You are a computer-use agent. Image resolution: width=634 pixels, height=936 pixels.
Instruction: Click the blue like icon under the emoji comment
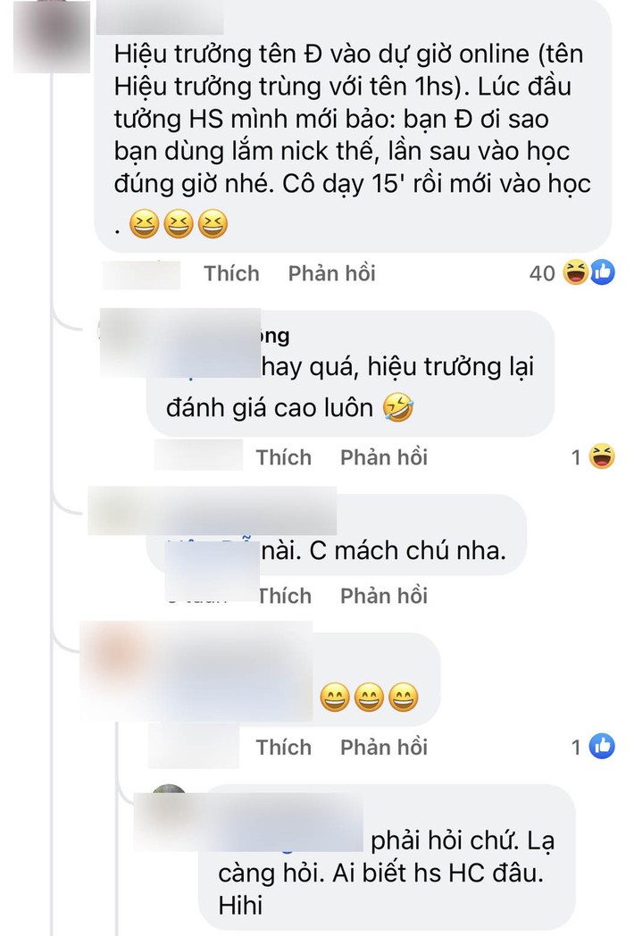602,746
